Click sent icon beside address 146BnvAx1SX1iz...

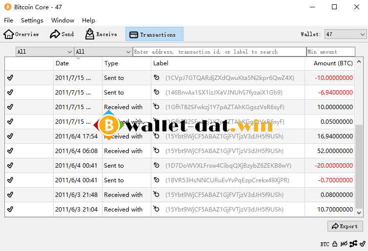tap(157, 92)
